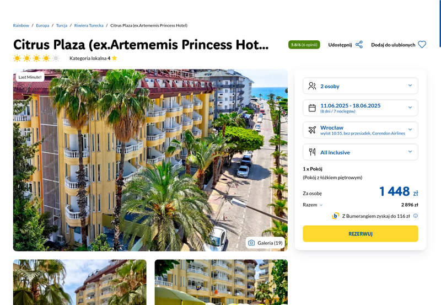Click the heart icon to add favorite
Screen dimensions: 441x305
click(422, 45)
